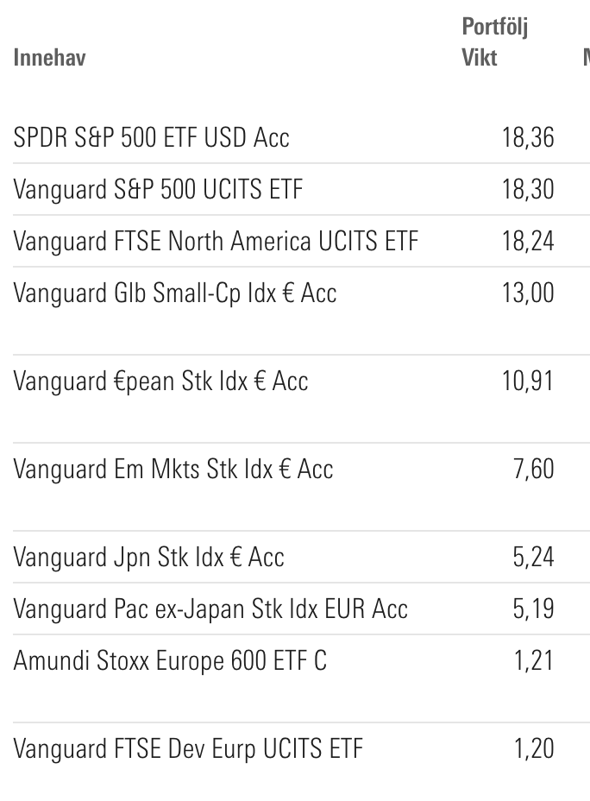Click the 13,00 weight value
This screenshot has height=801, width=590.
point(528,293)
